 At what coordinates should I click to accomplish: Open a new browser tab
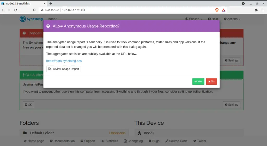click(51, 4)
